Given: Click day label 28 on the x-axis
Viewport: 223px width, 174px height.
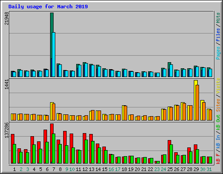Looking at the screenshot, I should [x=189, y=169].
